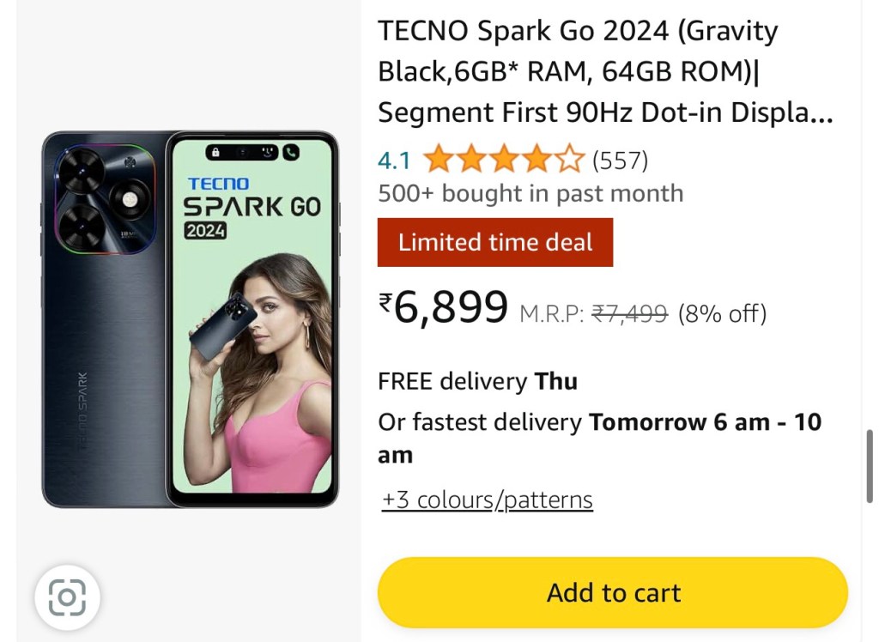This screenshot has width=879, height=642.
Task: Click the Limited time deal badge
Action: coord(495,242)
